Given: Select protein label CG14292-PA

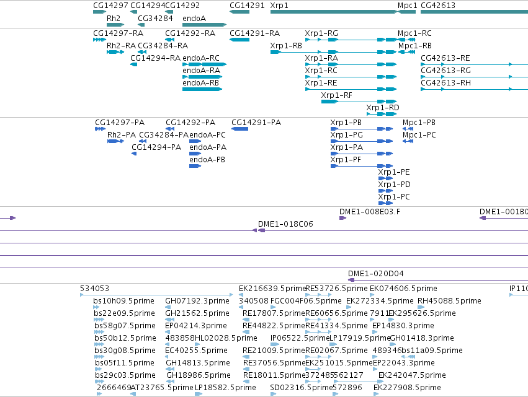Looking at the screenshot, I should [x=190, y=123].
